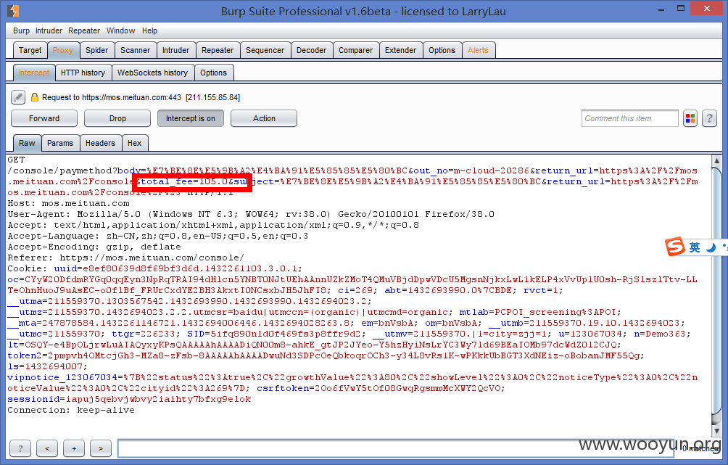Switch to the Extender tab

(401, 50)
